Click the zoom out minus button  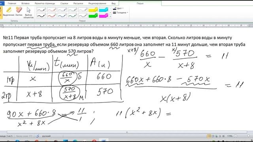(236, 136)
